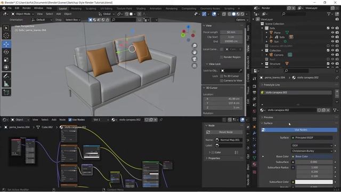Open the Object Data properties green triangle icon
This screenshot has height=192, width=341.
pos(255,158)
